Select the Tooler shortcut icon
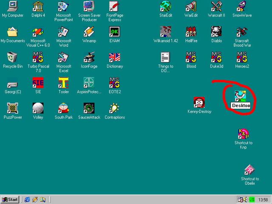 pyautogui.click(x=63, y=82)
